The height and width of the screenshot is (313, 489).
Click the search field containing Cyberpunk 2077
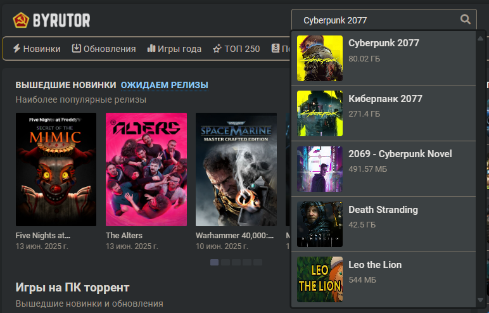point(384,20)
